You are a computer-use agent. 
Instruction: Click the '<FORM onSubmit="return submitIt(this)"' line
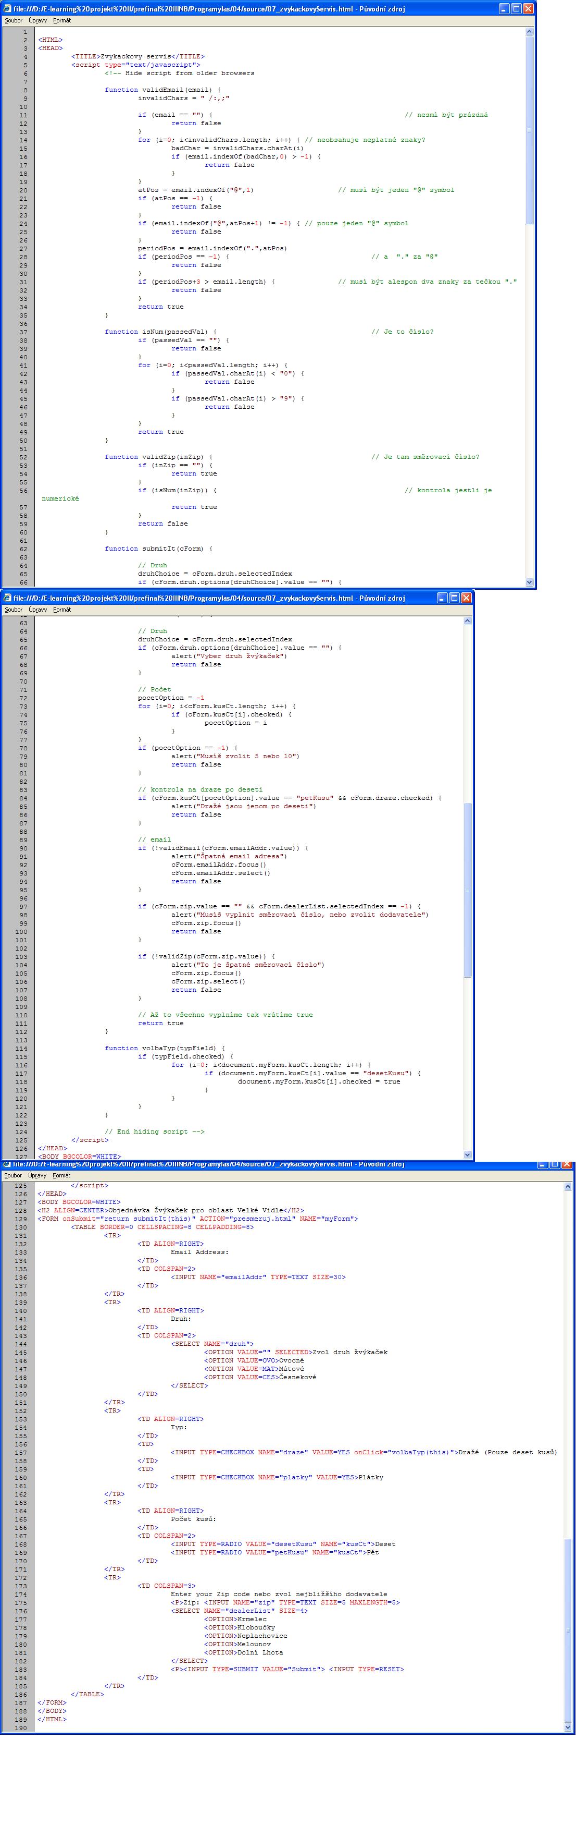click(197, 1219)
